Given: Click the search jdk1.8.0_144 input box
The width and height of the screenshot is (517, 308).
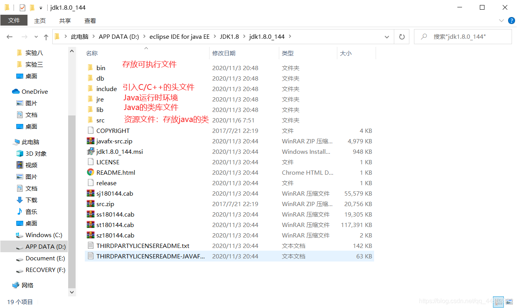Looking at the screenshot, I should coord(463,37).
